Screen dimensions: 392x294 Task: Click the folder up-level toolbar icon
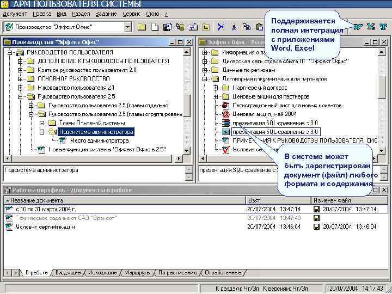(205, 27)
